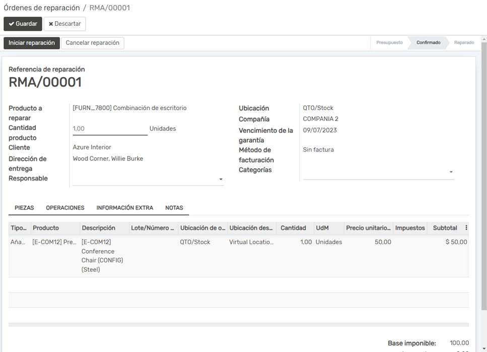This screenshot has height=352, width=487.
Task: Click the Confirmado status stage
Action: click(428, 43)
